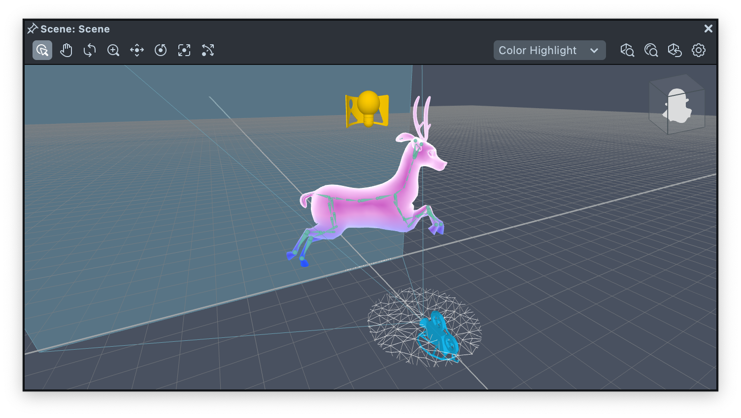Image resolution: width=741 pixels, height=418 pixels.
Task: Select the yellow light bulb object
Action: pyautogui.click(x=368, y=108)
